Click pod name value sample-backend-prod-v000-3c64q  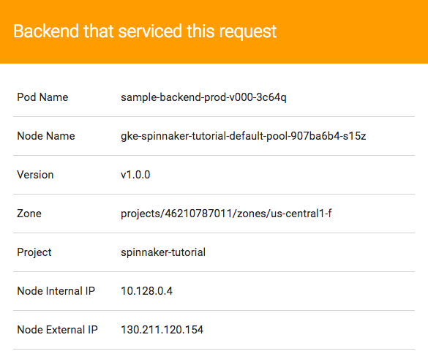pos(203,98)
